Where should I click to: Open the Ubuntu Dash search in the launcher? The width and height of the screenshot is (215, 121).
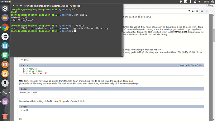point(5,8)
